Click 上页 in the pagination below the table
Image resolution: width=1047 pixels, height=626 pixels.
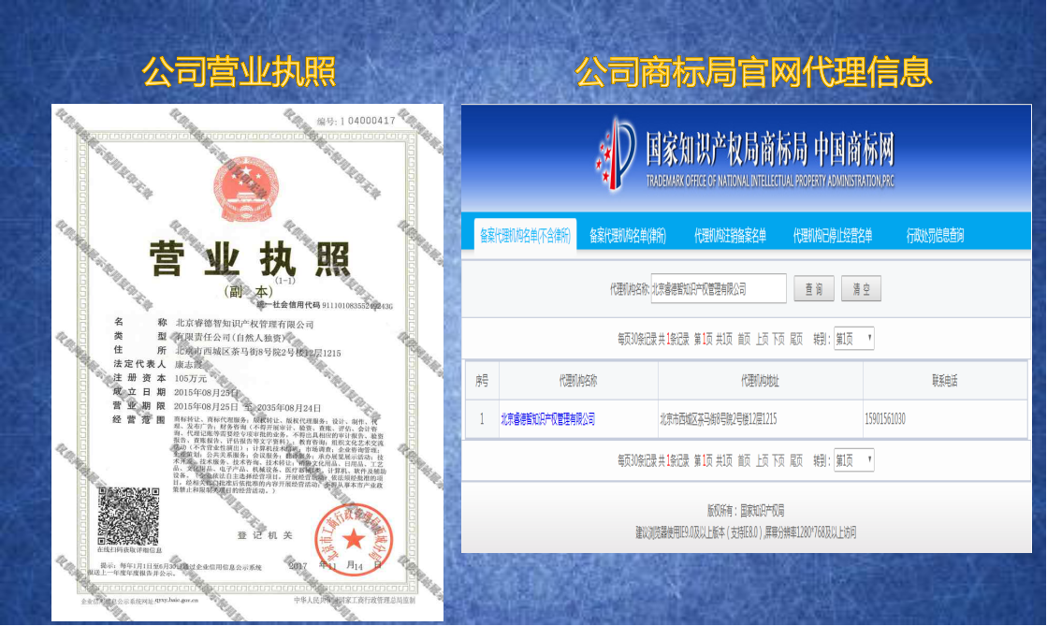[x=762, y=460]
